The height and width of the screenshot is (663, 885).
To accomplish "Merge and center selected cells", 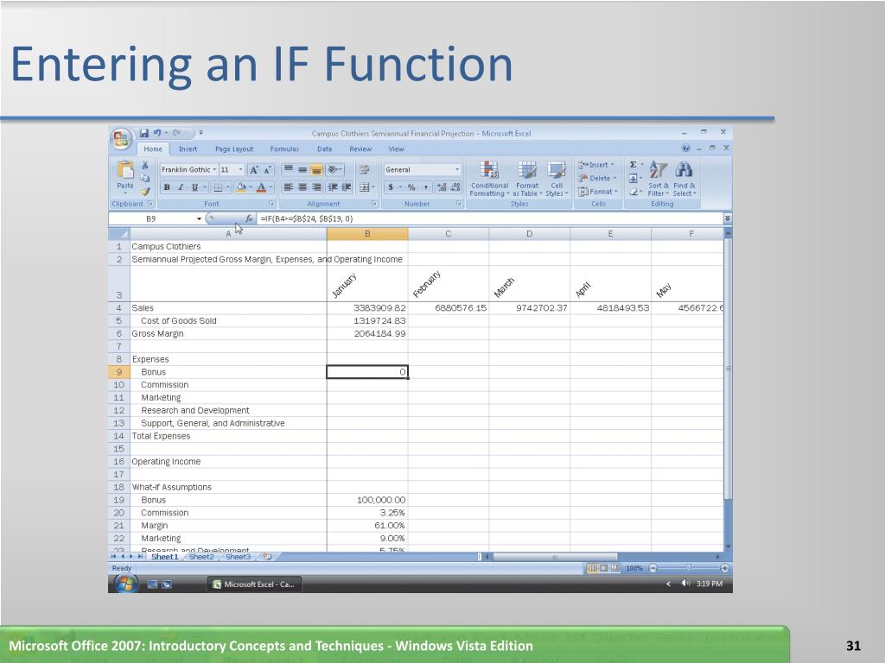I will (x=366, y=187).
